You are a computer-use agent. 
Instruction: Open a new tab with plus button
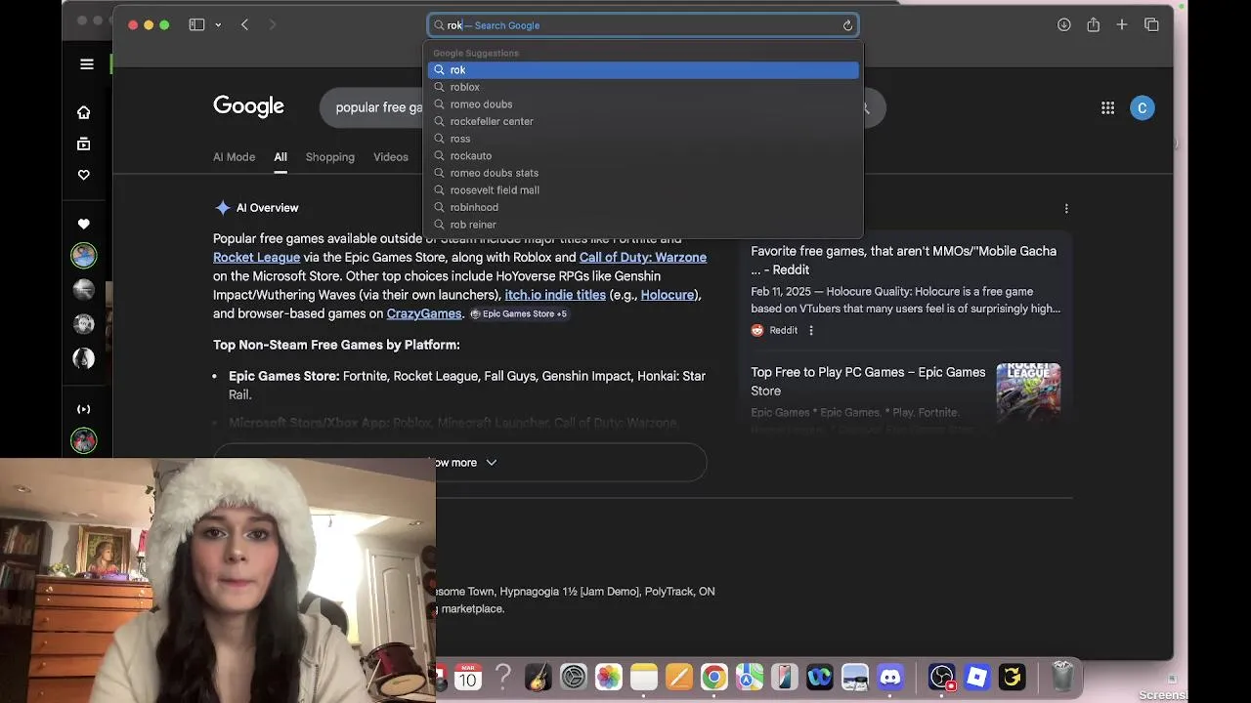click(x=1122, y=24)
